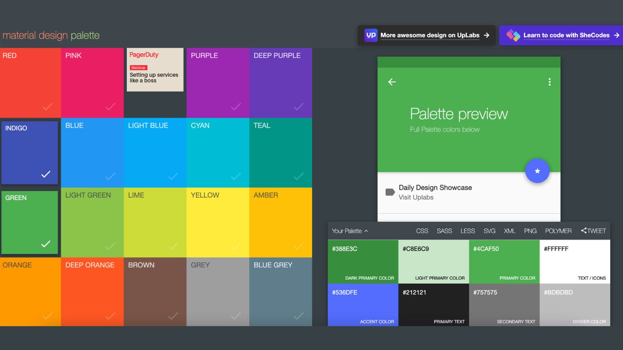
Task: Export palette as SVG
Action: (x=489, y=231)
